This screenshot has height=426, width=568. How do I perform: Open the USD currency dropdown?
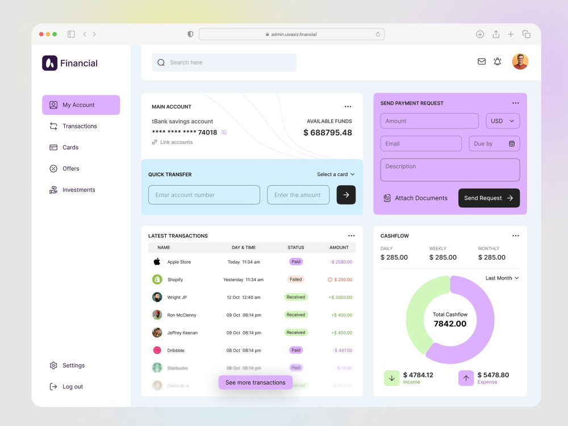coord(503,121)
